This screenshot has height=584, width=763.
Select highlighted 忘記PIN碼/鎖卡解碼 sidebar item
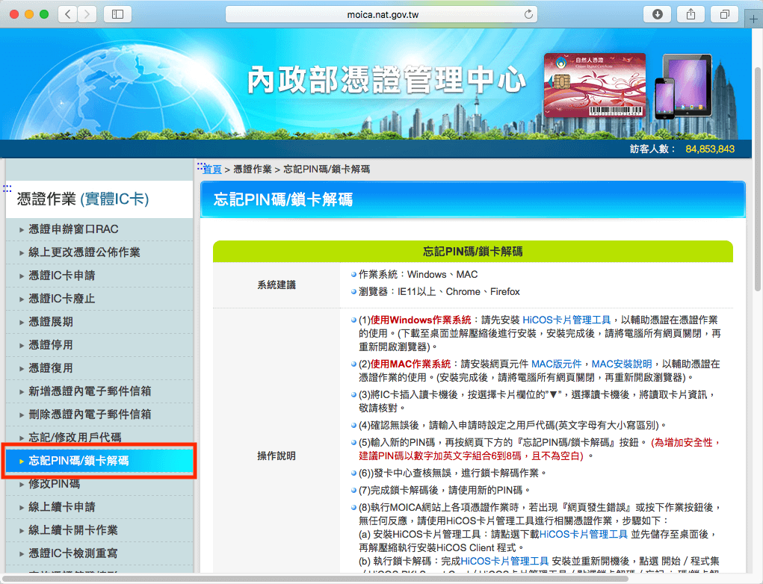point(99,461)
